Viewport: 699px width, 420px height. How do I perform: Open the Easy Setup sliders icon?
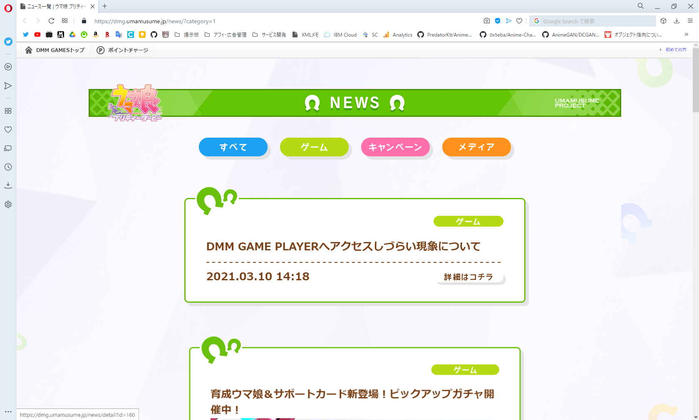690,21
